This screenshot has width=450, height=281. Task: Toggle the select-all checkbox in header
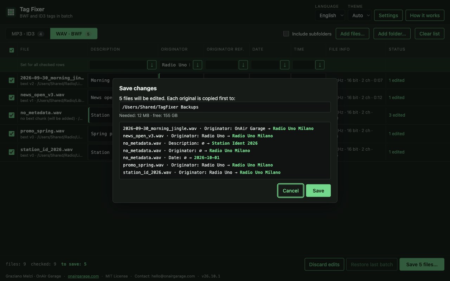point(12,50)
